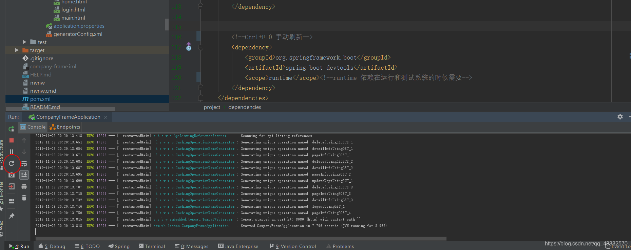Click the Exit icon with red arrow

point(12,186)
